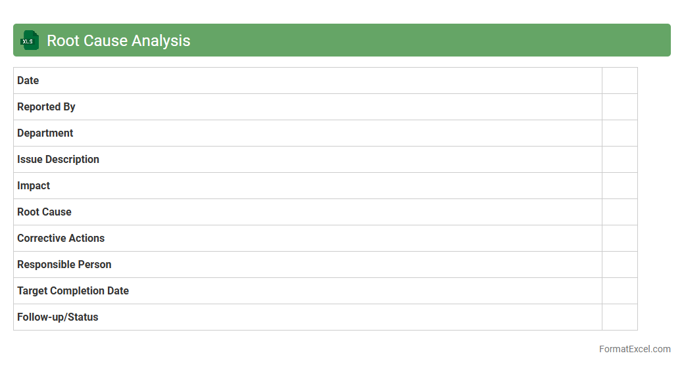Click the Root Cause Analysis title
The height and width of the screenshot is (368, 684).
(x=118, y=41)
